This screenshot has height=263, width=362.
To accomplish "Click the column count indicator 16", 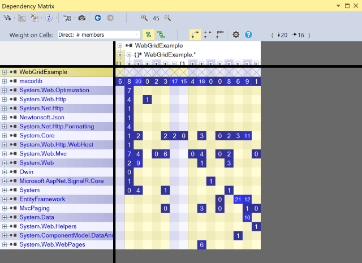I will pos(298,35).
